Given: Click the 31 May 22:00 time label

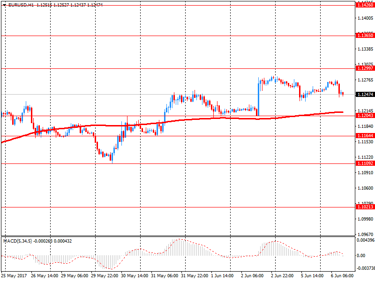Looking at the screenshot, I should tap(195, 276).
